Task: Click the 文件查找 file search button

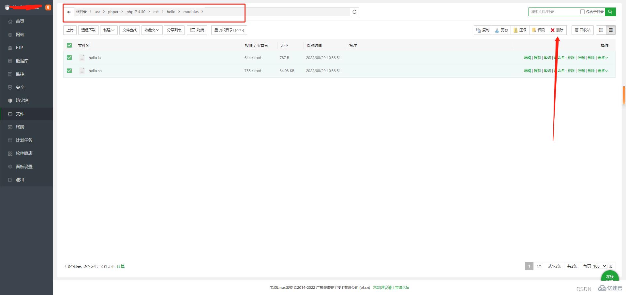Action: [x=129, y=30]
